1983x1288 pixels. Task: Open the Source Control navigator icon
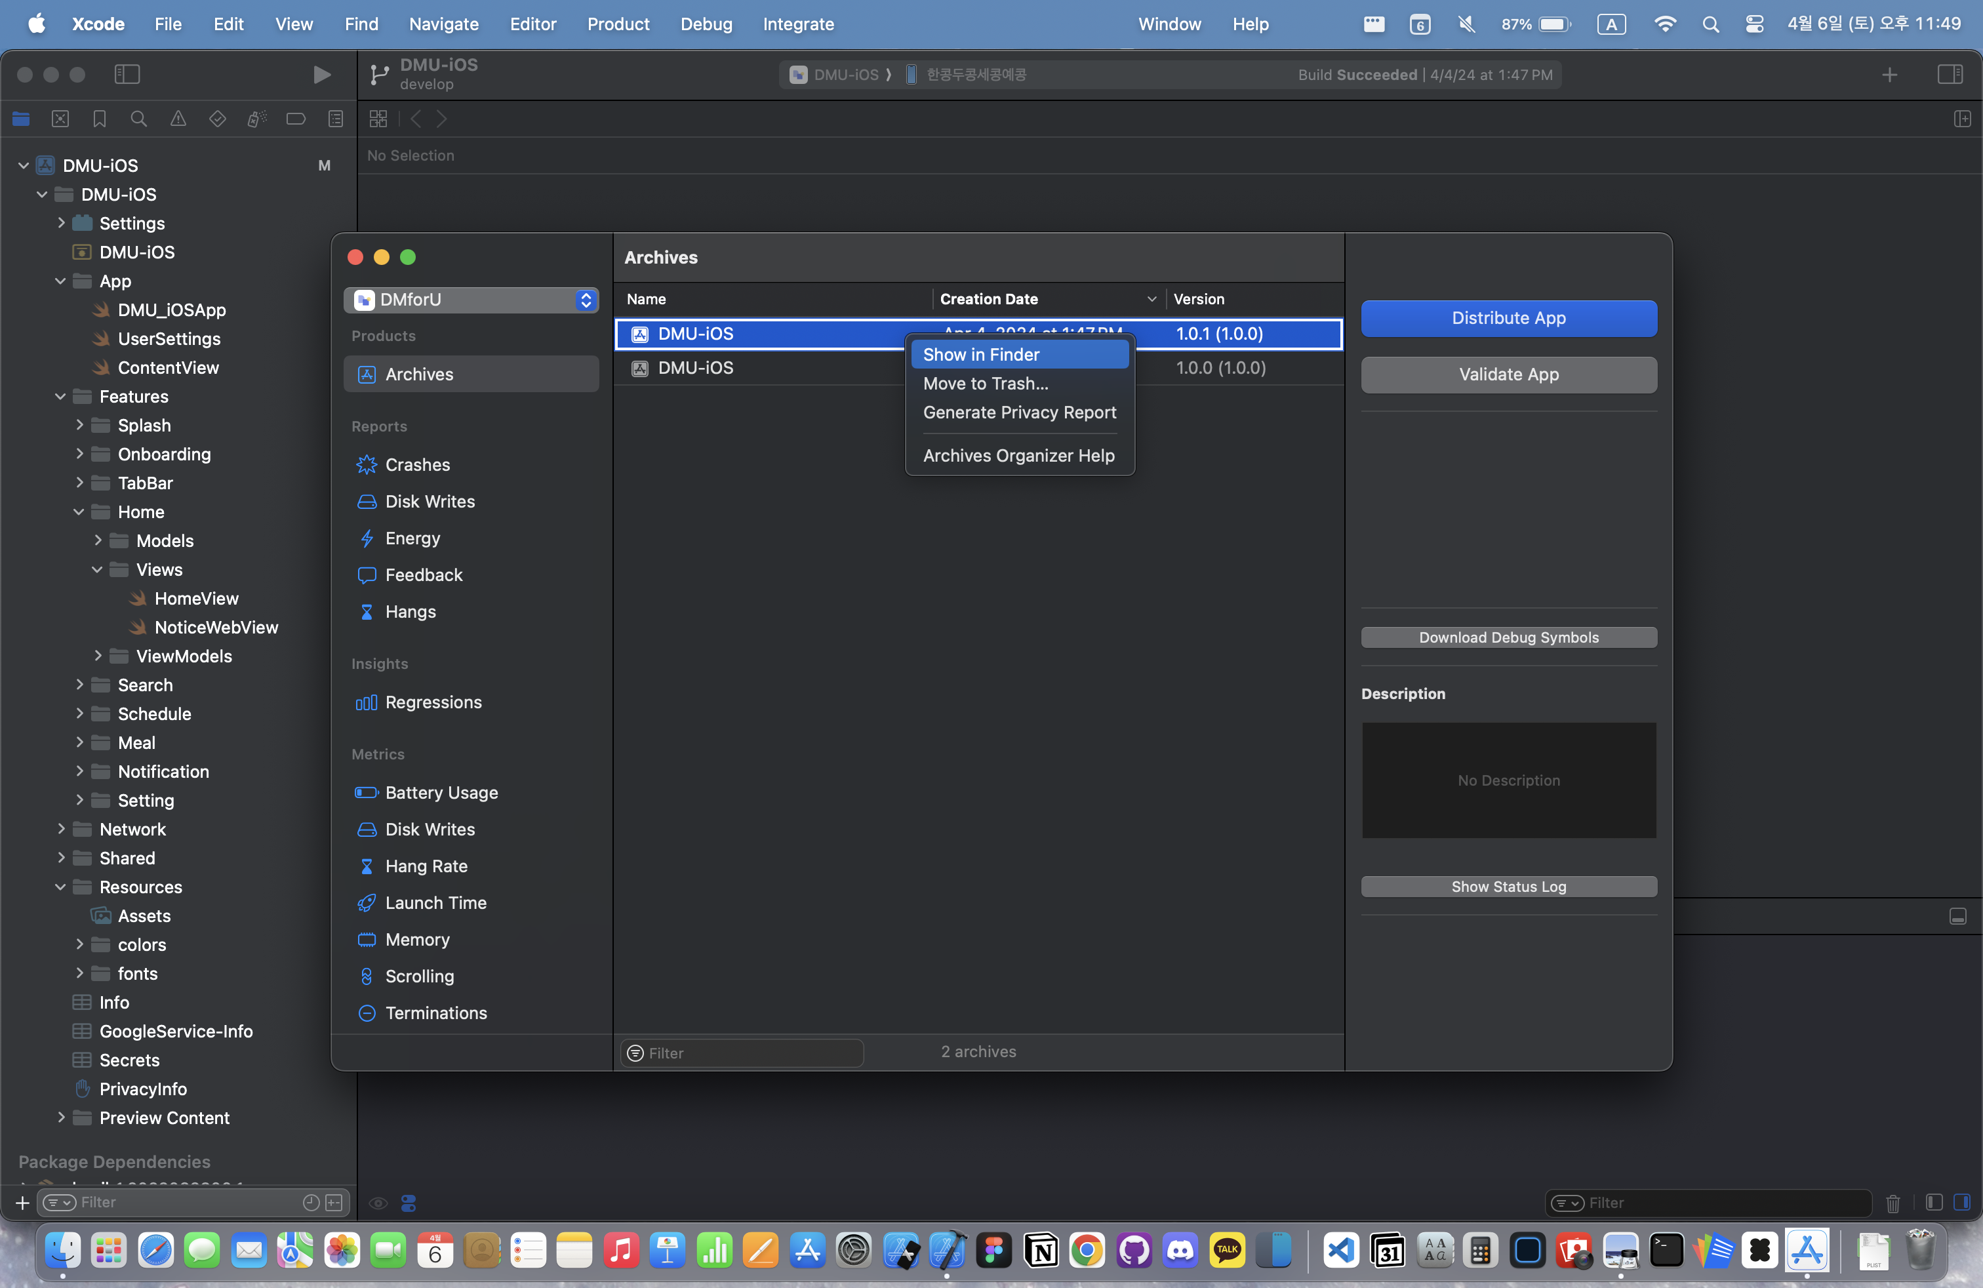coord(60,119)
